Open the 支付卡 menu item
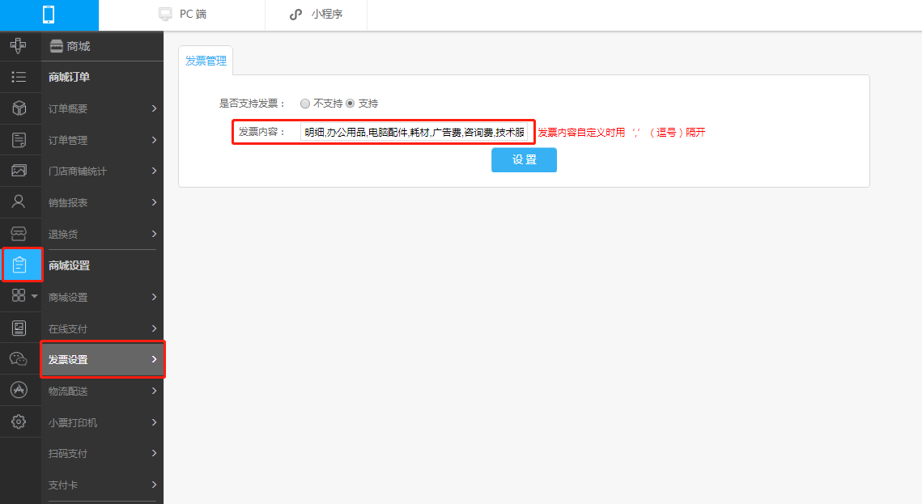Screen dimensions: 922x504 (102, 485)
